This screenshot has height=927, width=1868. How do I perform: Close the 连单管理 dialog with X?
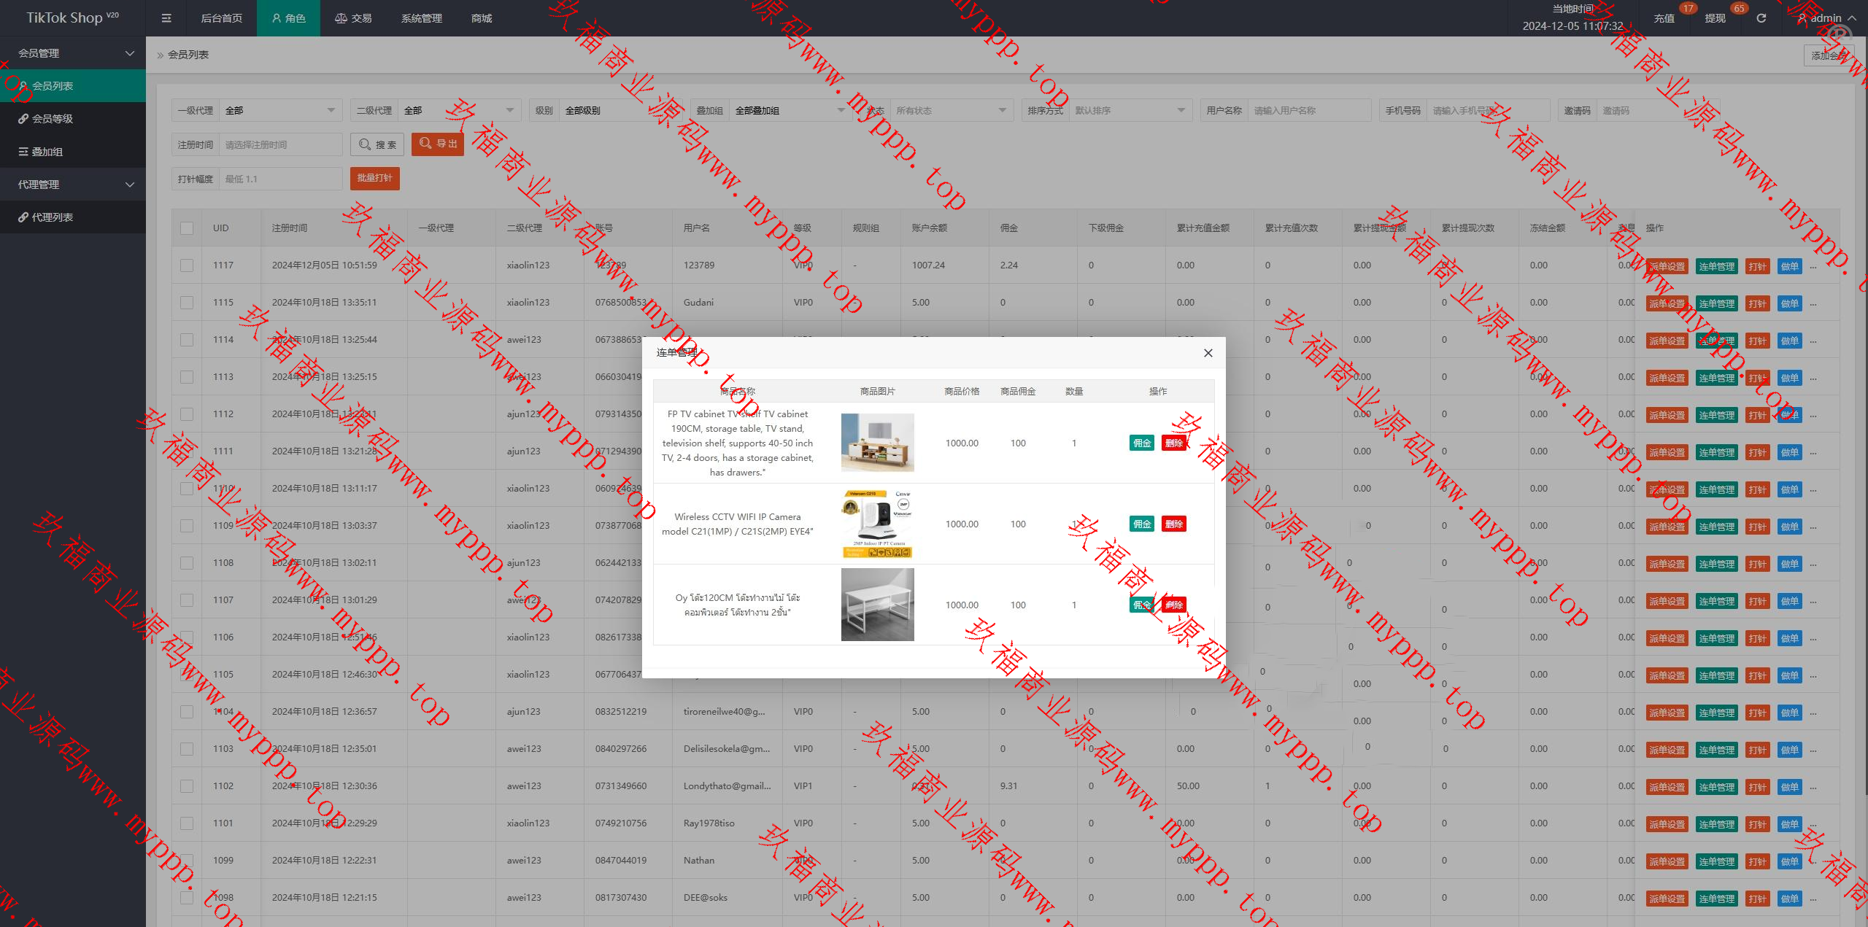tap(1208, 353)
